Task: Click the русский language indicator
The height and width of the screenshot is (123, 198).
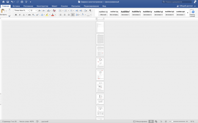Action: [45, 121]
